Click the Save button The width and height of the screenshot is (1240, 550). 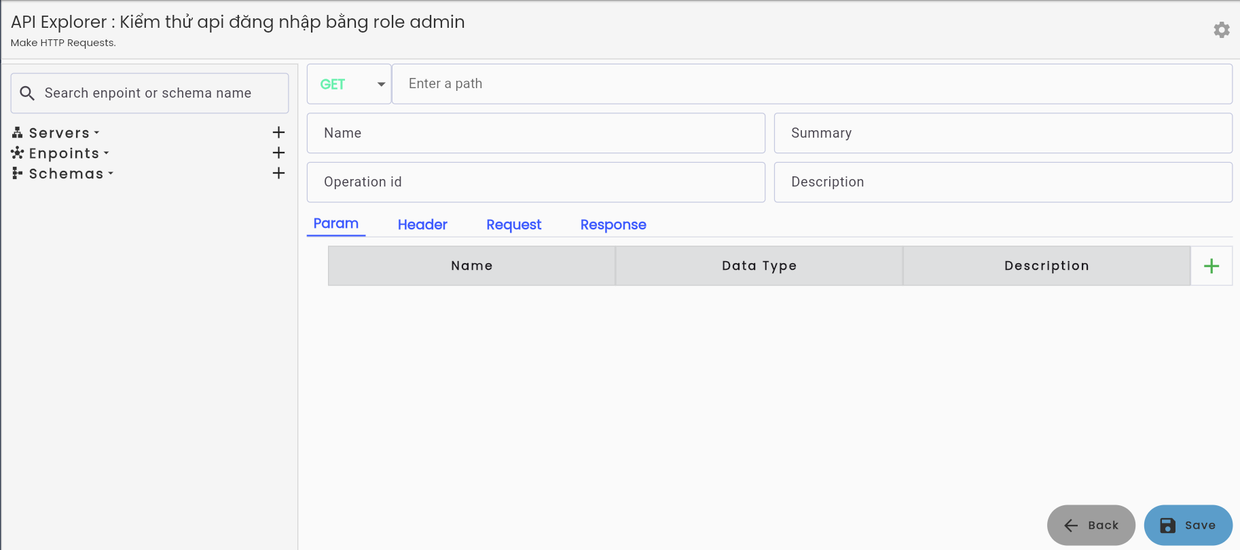[x=1188, y=525]
